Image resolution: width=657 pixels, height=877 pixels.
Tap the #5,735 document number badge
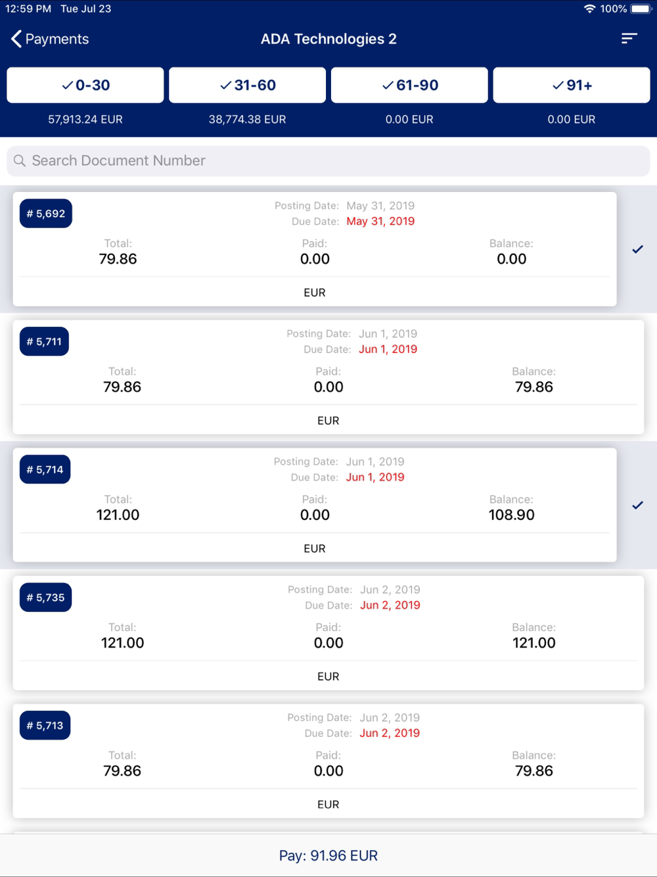point(45,598)
